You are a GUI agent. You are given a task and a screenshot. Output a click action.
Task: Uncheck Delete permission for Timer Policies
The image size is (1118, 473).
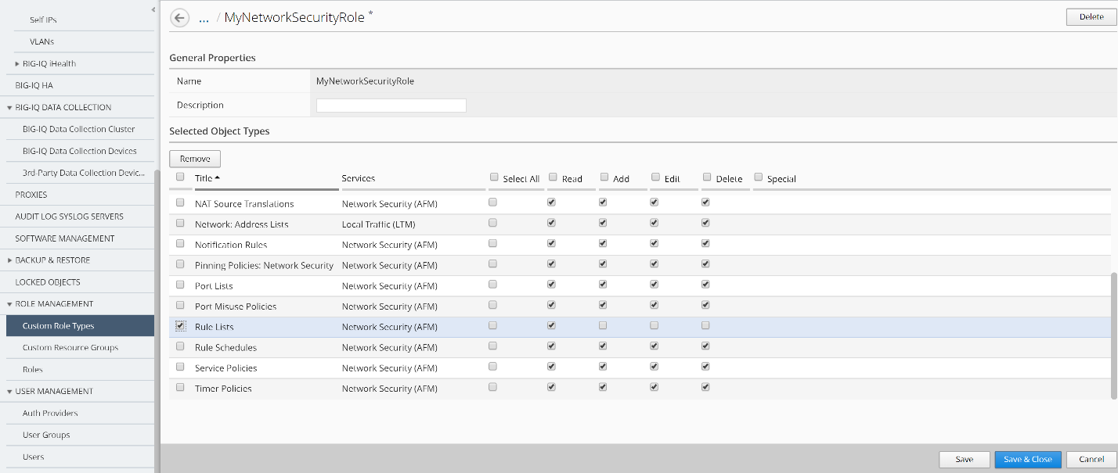pyautogui.click(x=705, y=387)
